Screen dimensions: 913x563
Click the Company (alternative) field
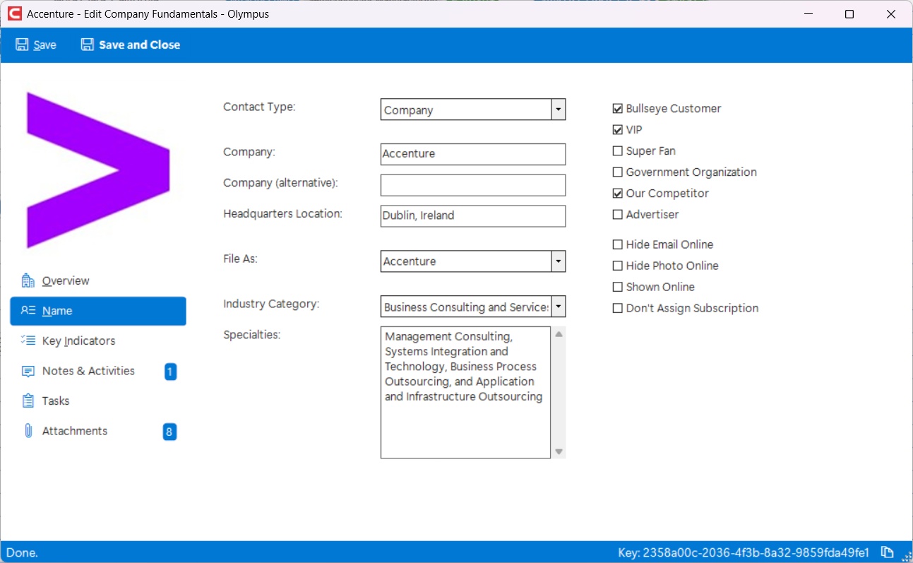point(473,185)
